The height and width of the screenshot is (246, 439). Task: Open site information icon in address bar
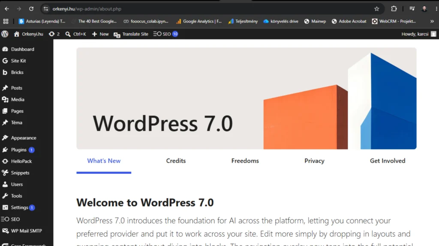coord(46,9)
